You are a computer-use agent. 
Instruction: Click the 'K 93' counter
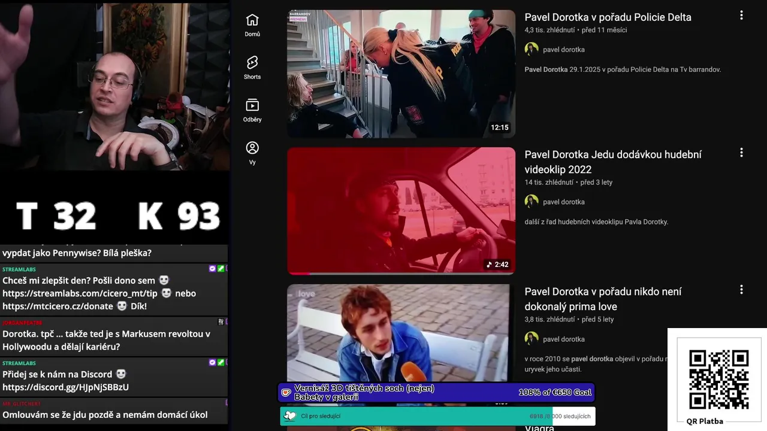pyautogui.click(x=179, y=216)
